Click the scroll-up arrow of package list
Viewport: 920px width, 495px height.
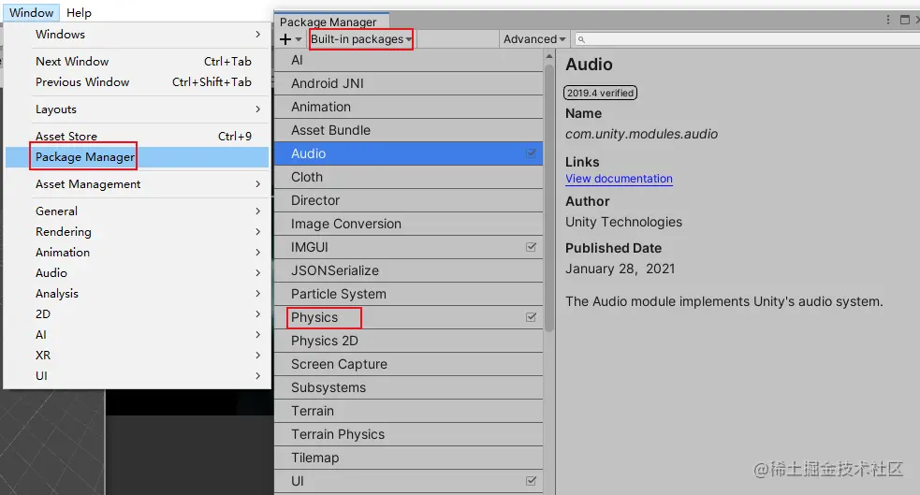click(549, 56)
